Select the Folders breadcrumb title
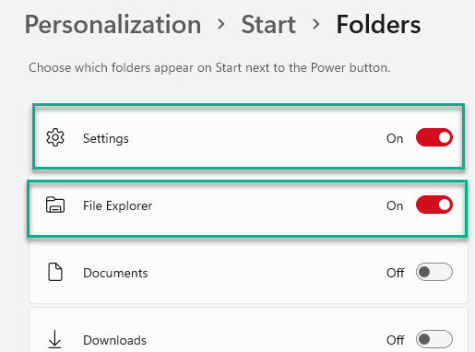The height and width of the screenshot is (352, 475). point(378,25)
